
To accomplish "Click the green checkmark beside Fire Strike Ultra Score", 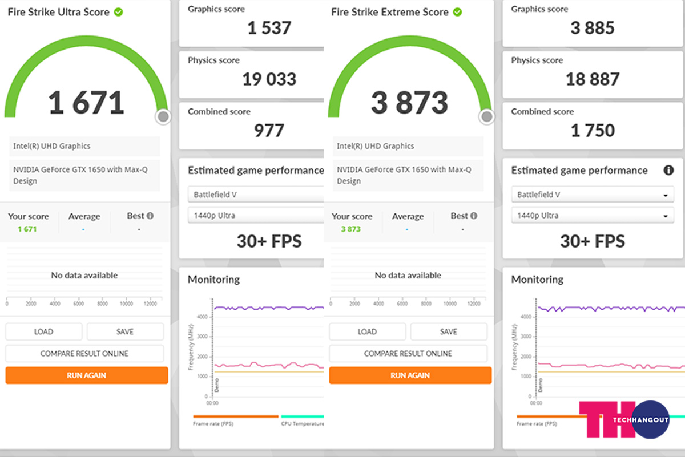I will [x=118, y=12].
